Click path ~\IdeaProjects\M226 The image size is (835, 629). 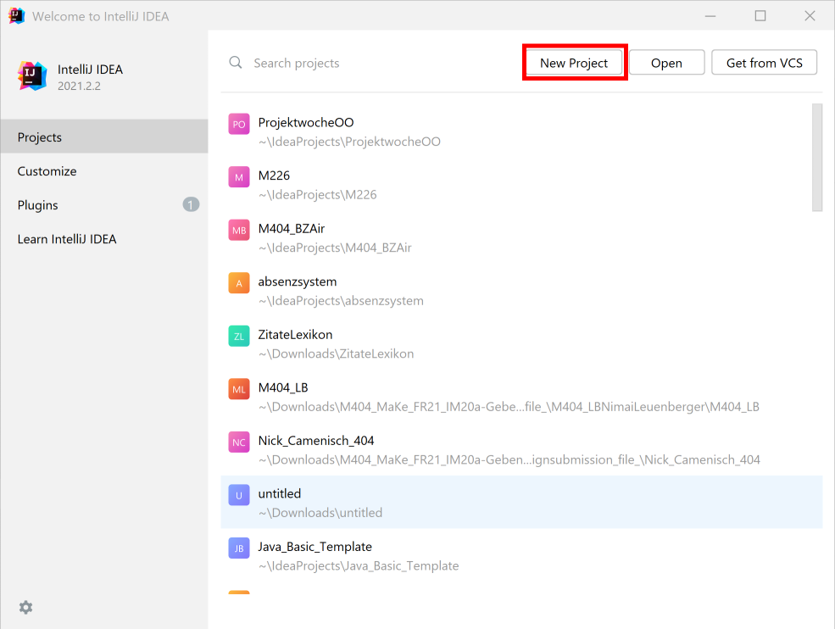click(x=317, y=195)
